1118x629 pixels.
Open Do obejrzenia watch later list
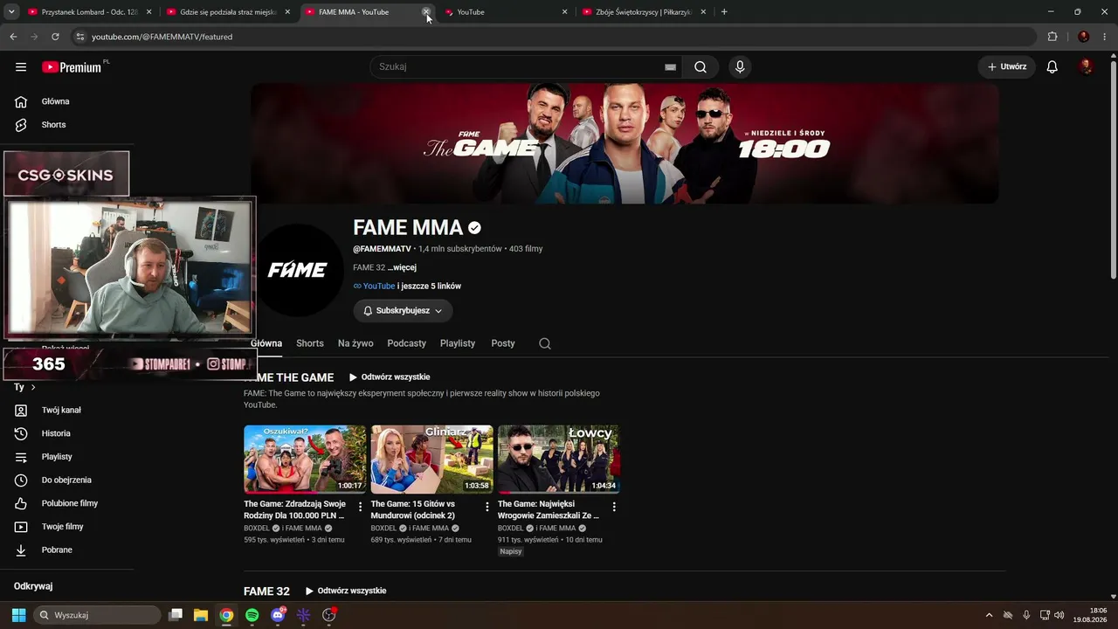[x=67, y=480]
